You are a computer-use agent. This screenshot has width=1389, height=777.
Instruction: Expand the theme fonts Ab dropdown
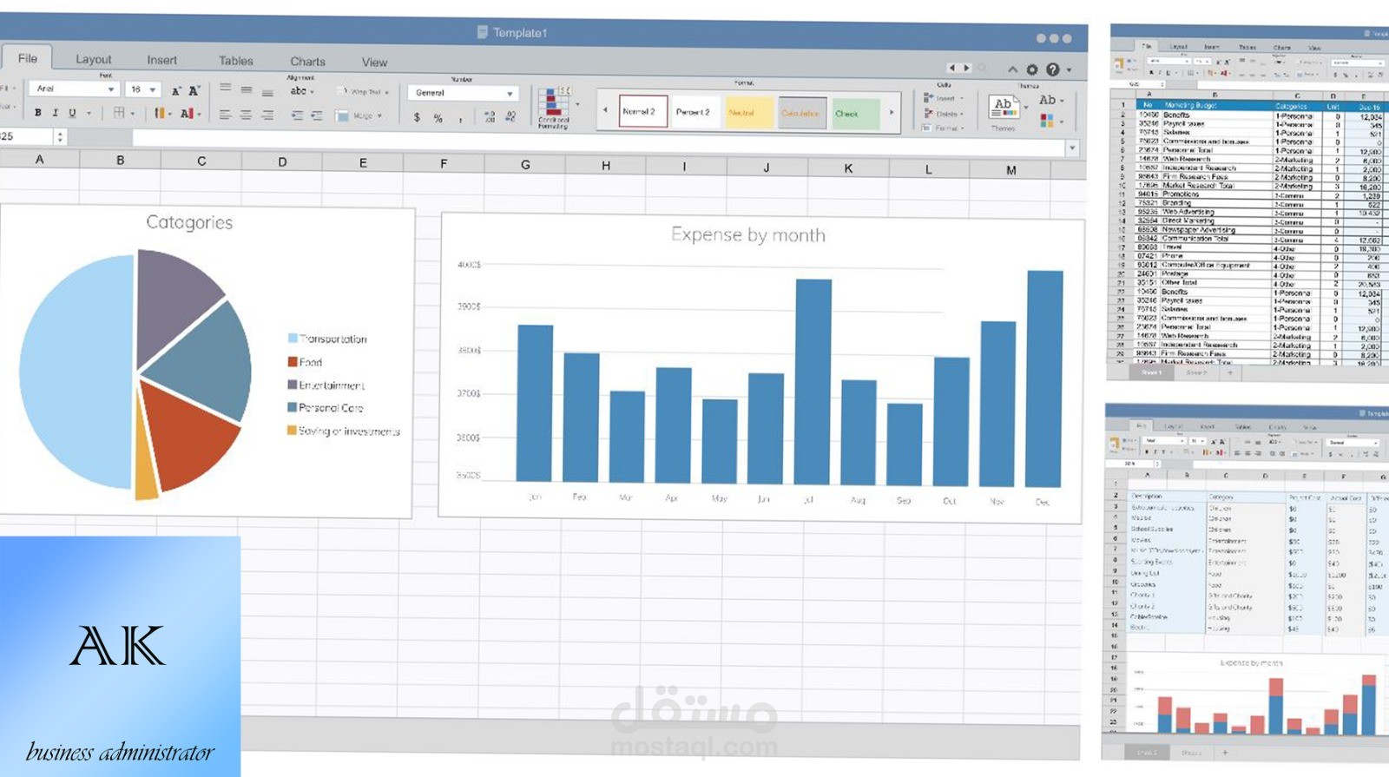(x=1061, y=101)
